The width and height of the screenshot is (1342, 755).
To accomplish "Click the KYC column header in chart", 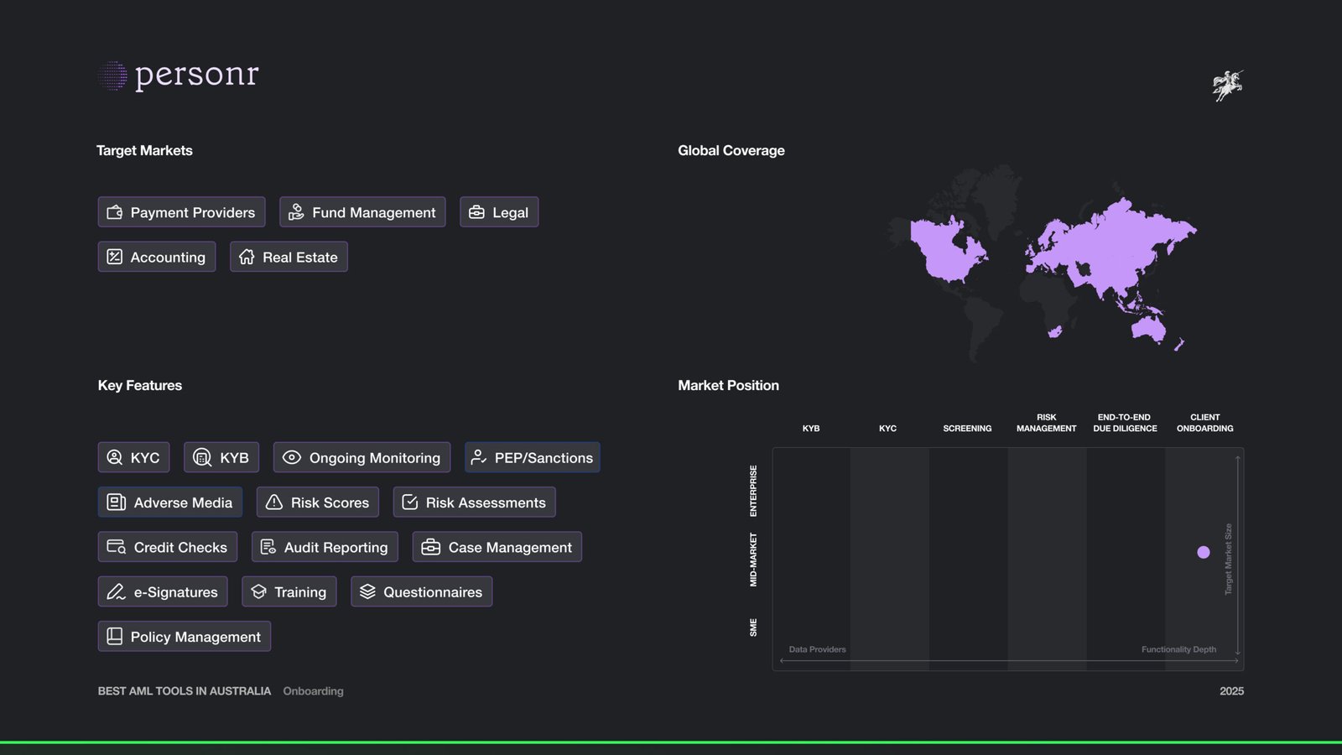I will tap(888, 429).
